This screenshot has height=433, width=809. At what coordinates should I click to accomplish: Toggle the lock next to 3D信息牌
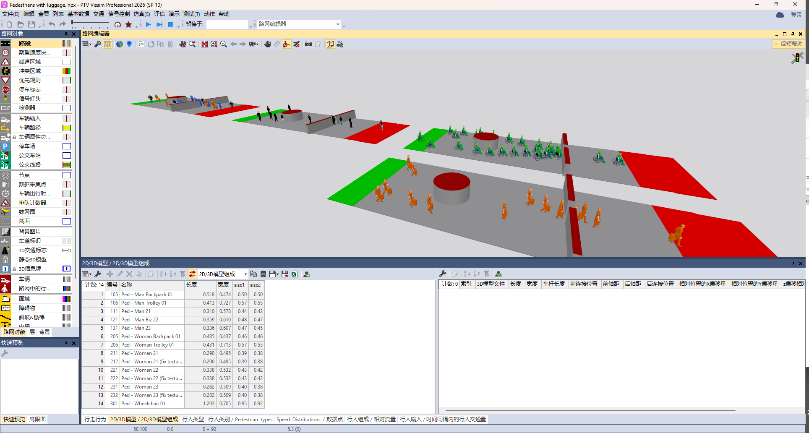[14, 269]
